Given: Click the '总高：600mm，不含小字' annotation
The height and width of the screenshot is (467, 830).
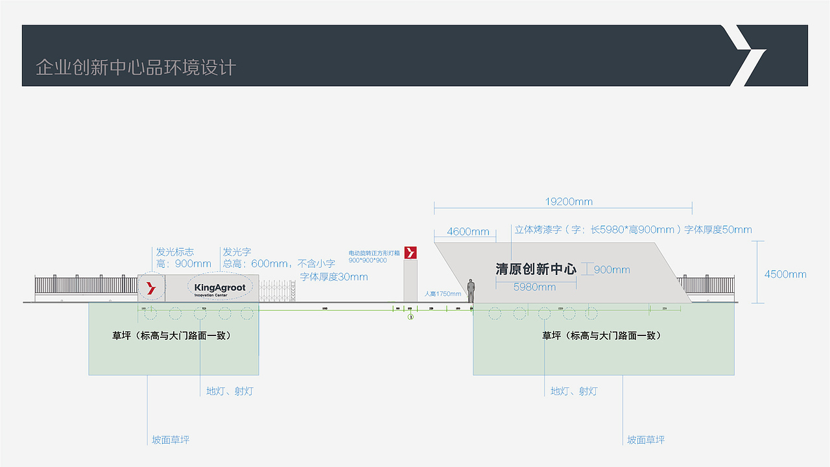Looking at the screenshot, I should 279,264.
